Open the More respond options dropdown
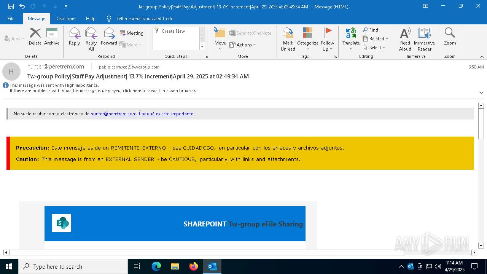 (x=131, y=45)
